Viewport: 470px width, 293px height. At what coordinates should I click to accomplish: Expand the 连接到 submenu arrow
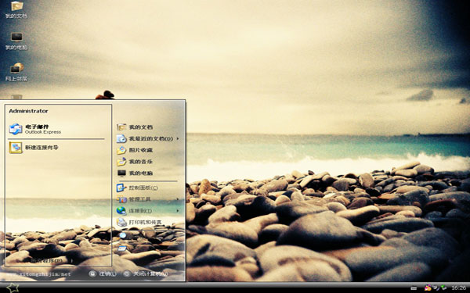point(178,211)
